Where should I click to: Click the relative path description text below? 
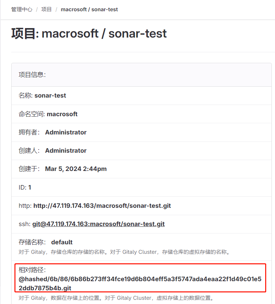pyautogui.click(x=116, y=298)
